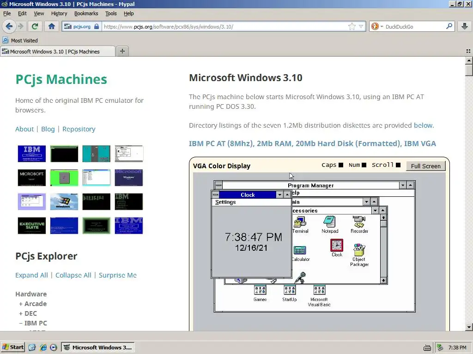Open a new tab with the plus button
The image size is (473, 354).
(122, 51)
